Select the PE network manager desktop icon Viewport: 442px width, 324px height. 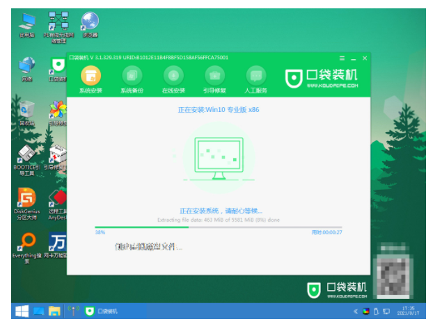(58, 28)
